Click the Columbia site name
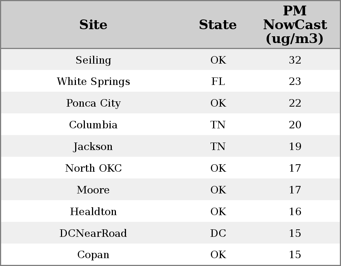This screenshot has height=266, width=341. [x=93, y=125]
